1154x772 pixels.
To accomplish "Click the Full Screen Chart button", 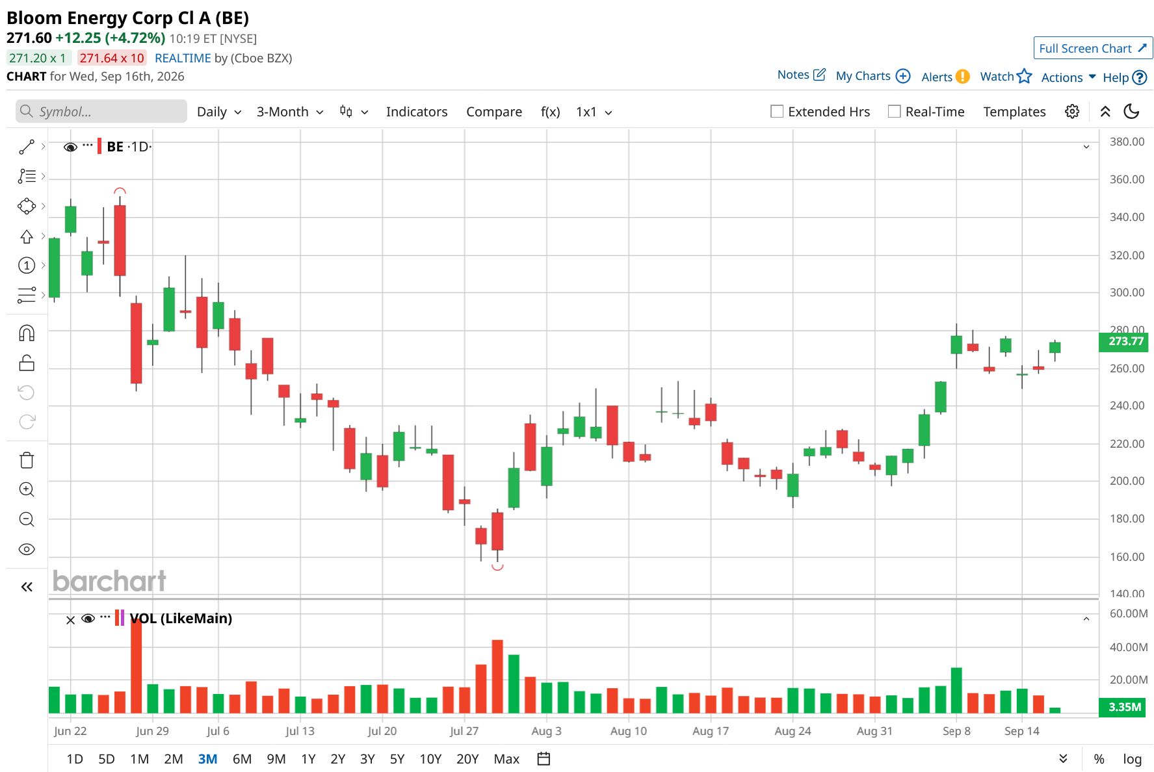I will click(x=1093, y=48).
